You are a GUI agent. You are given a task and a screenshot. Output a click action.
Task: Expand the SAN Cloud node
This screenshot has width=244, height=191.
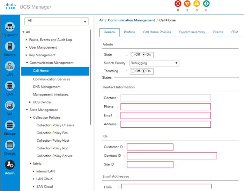33,186
